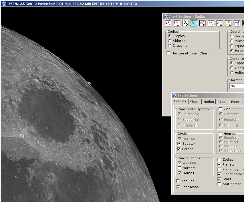Disable the Landscape checkbox
Screen dimensions: 244x202
click(178, 187)
